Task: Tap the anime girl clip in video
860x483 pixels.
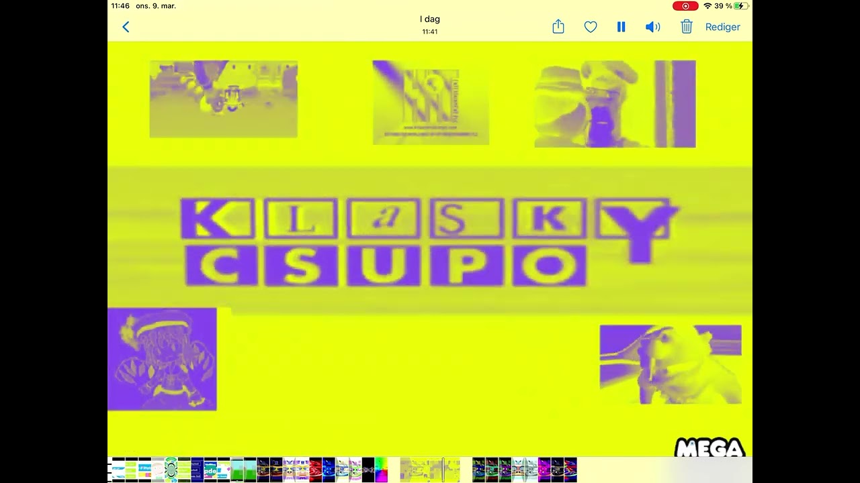Action: tap(162, 359)
